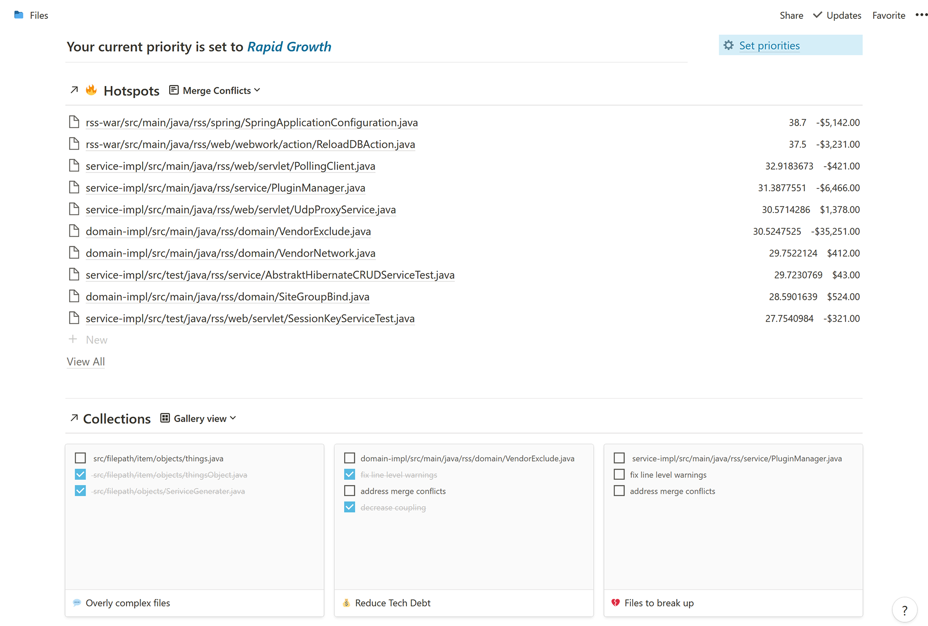Screen dimensions: 928x626
Task: Click the View All link
Action: tap(86, 362)
